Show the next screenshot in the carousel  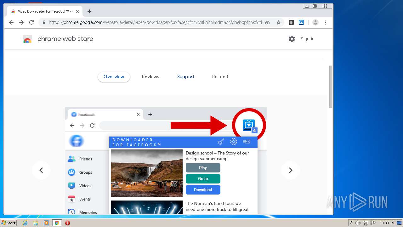tap(291, 170)
